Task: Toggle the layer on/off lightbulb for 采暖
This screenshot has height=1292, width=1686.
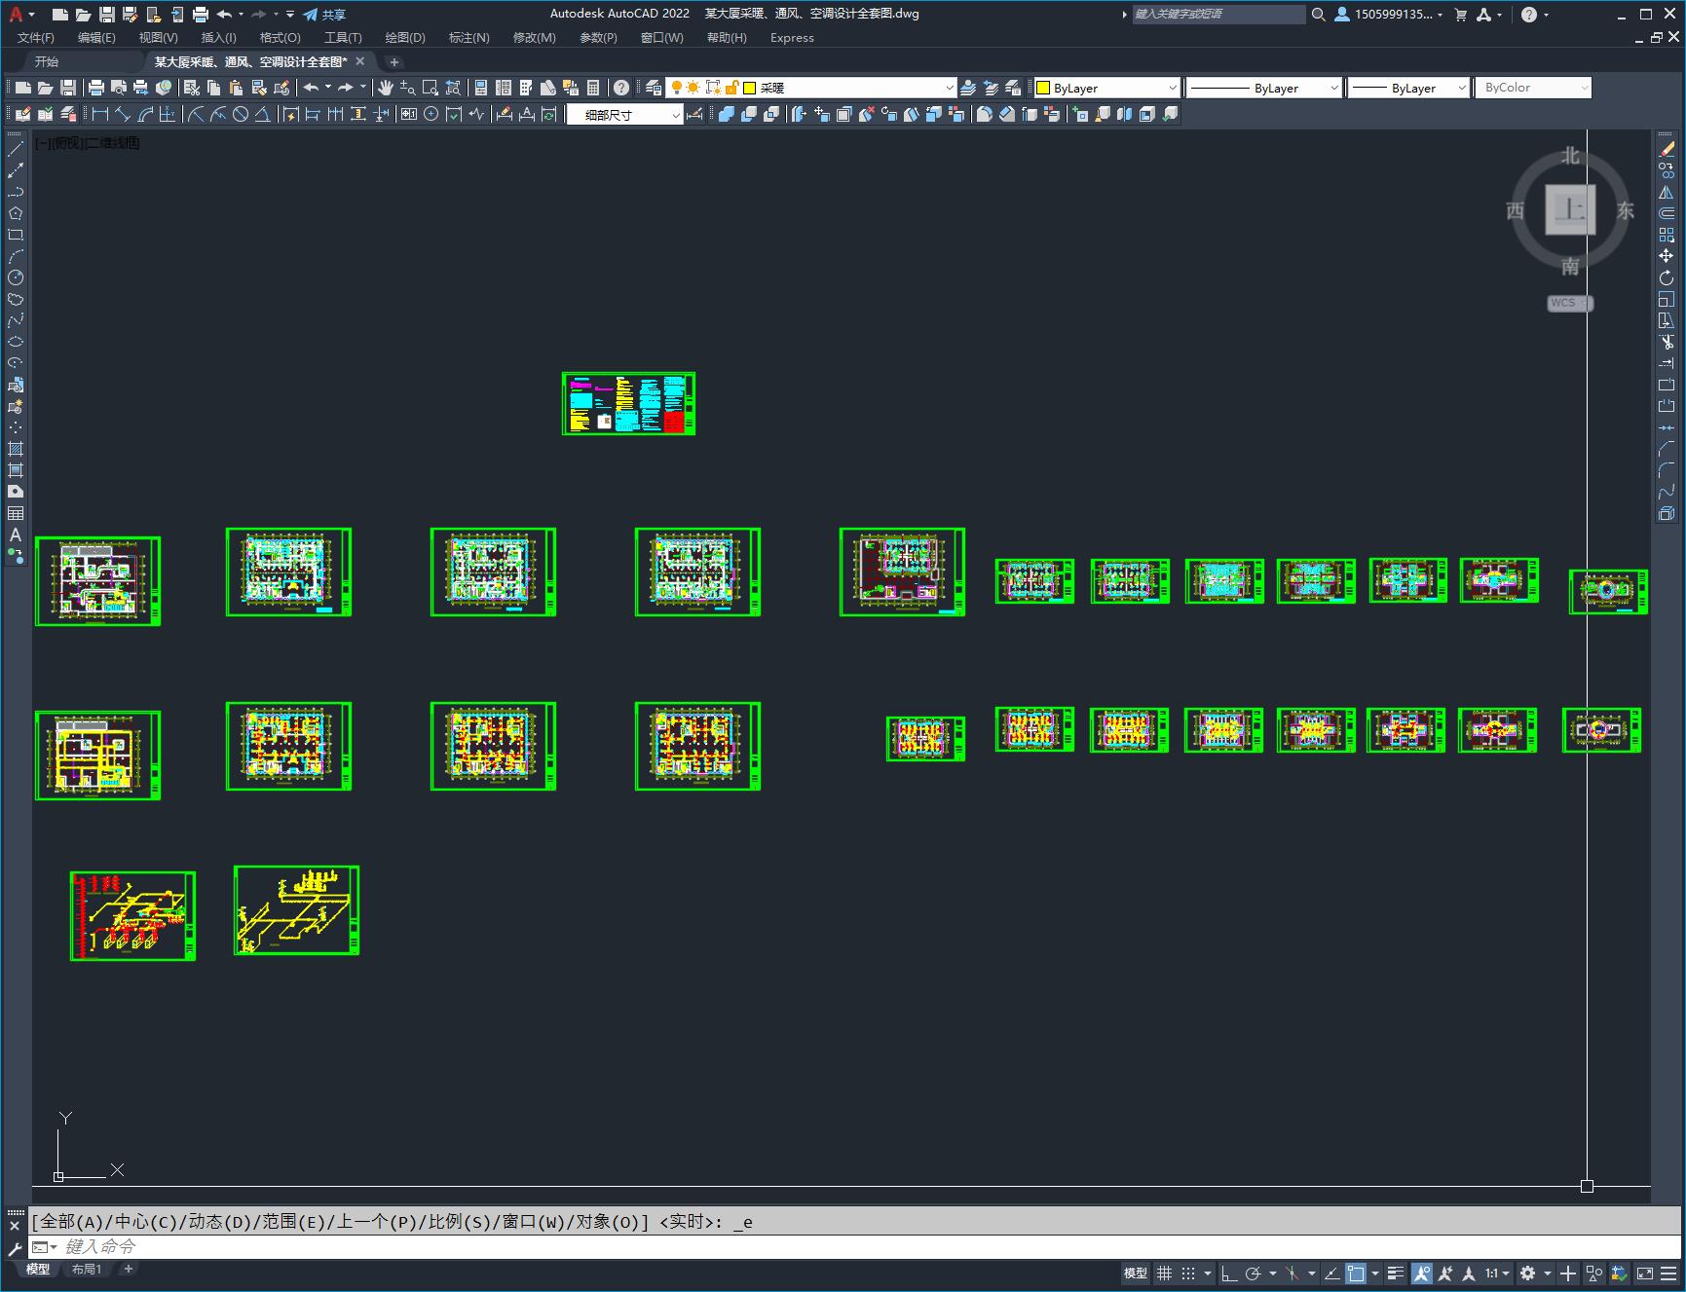Action: click(x=677, y=88)
